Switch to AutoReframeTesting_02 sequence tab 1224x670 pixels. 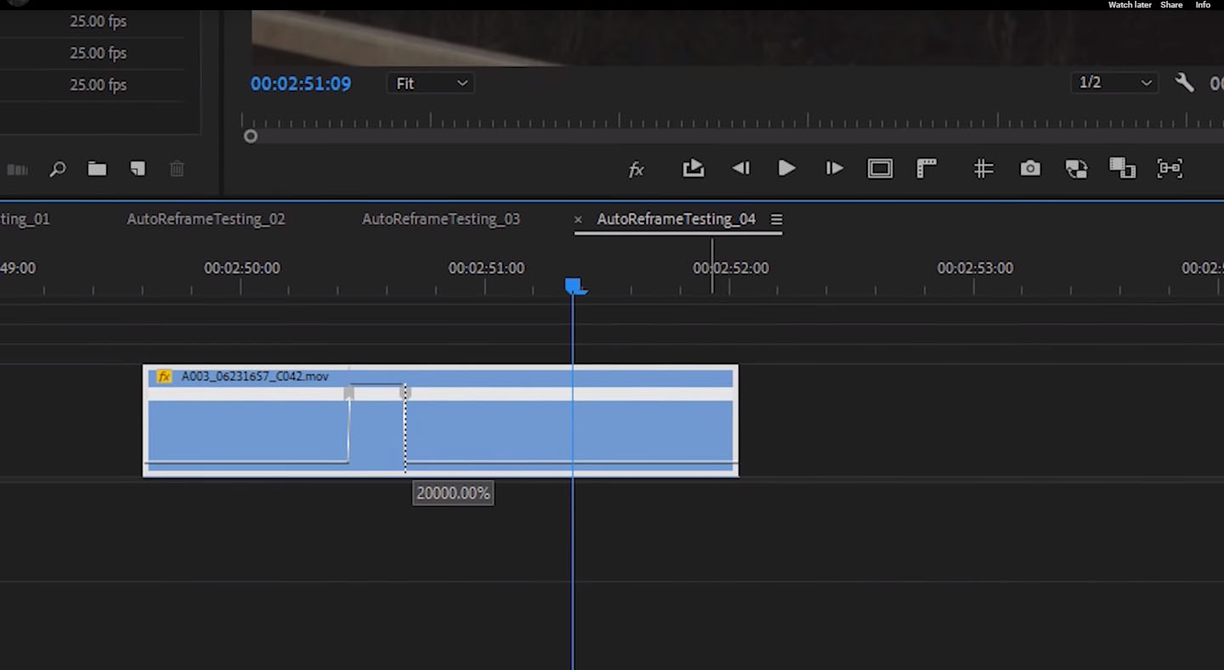coord(206,219)
